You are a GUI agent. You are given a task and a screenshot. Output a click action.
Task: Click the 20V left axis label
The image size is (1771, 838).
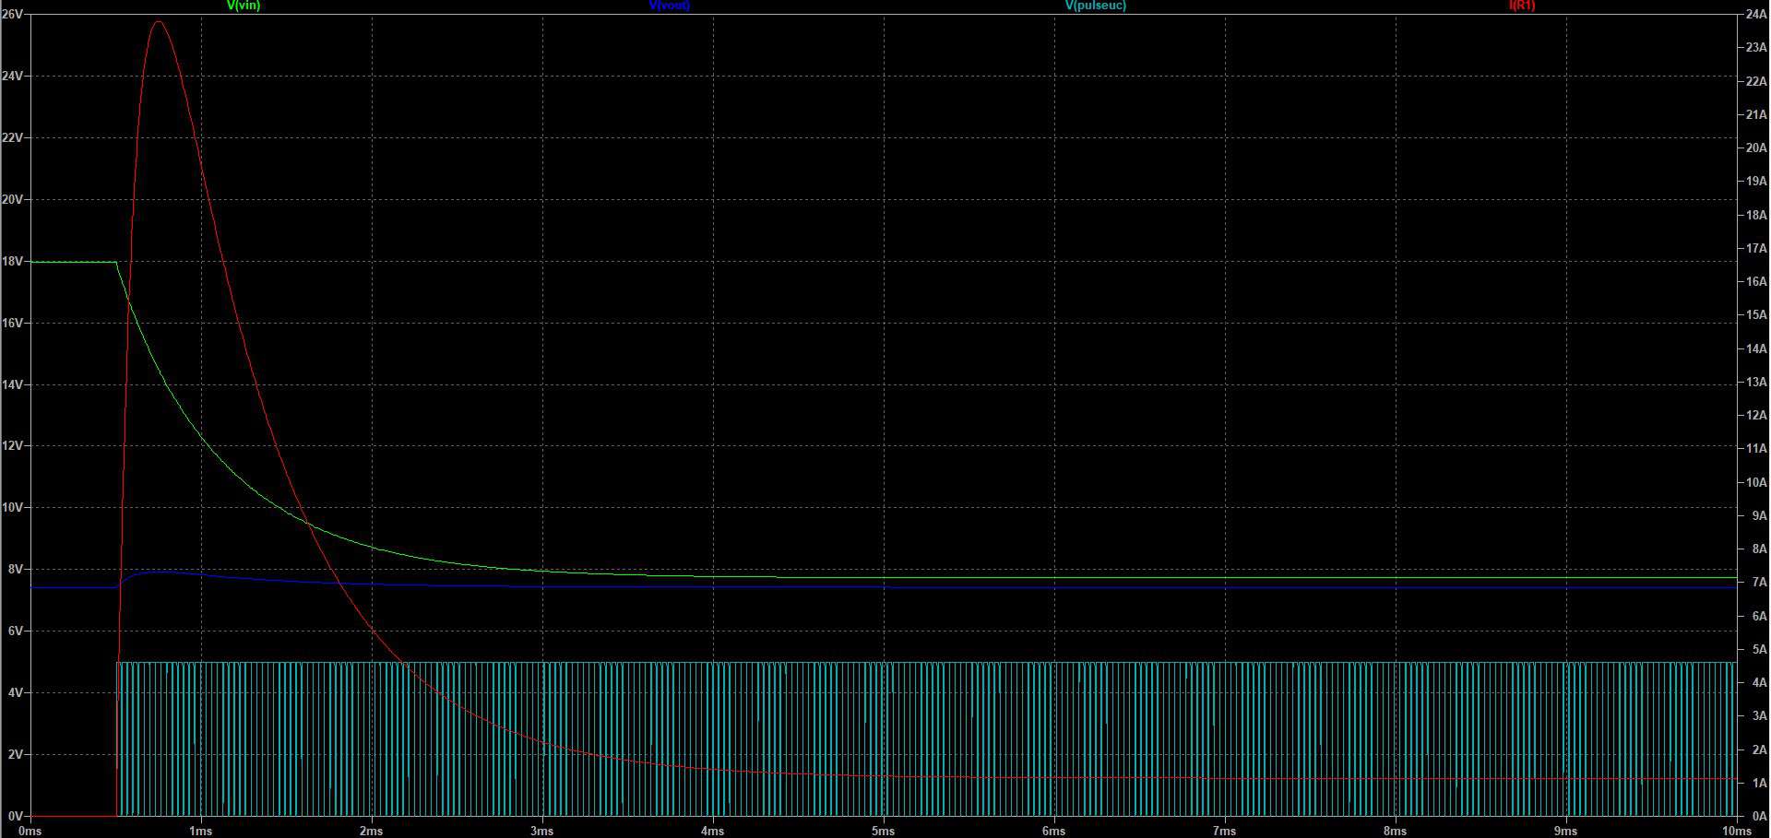coord(12,199)
